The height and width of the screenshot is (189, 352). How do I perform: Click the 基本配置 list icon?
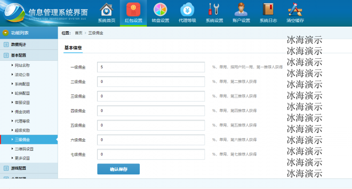tap(6, 55)
